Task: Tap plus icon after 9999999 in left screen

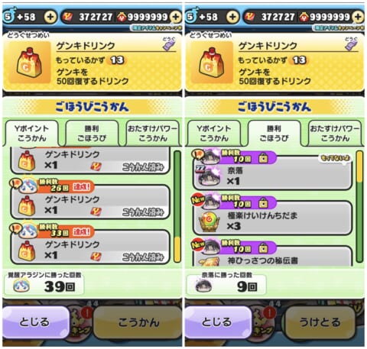Action: (x=176, y=17)
